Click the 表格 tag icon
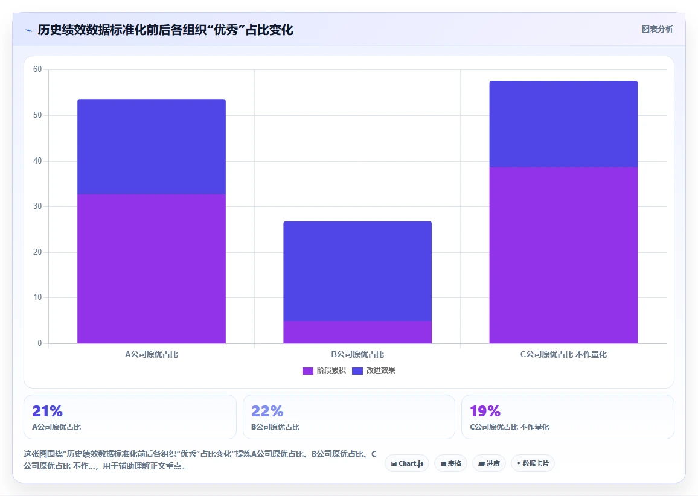 [443, 464]
